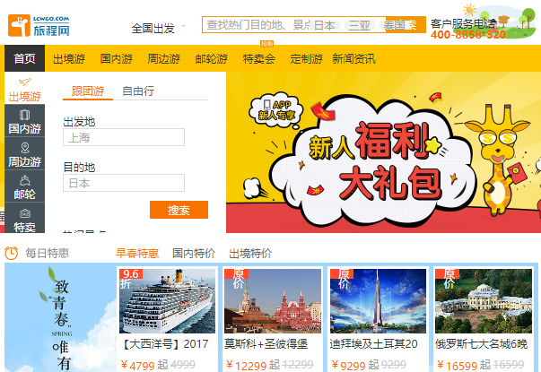Open special sale tag icon in sidebar
The height and width of the screenshot is (372, 541).
pos(25,213)
